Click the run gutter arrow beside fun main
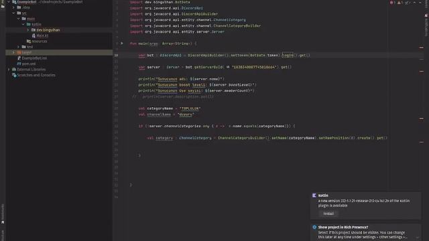 tap(122, 43)
